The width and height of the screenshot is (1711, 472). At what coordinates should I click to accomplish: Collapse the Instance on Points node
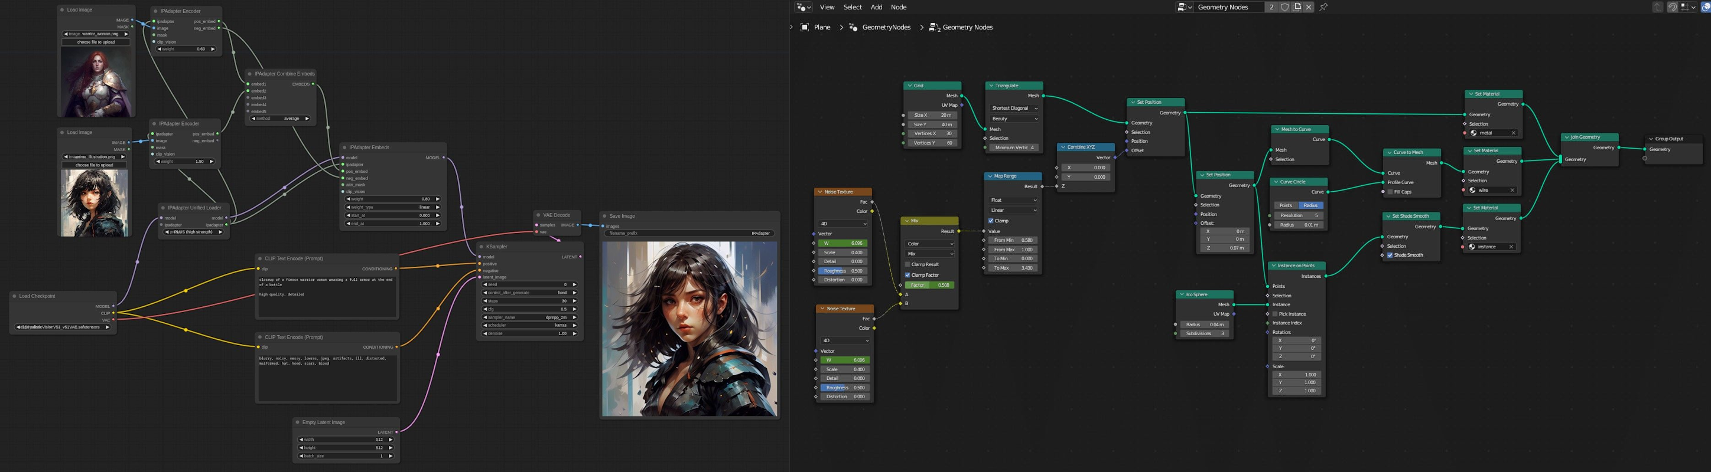pos(1273,266)
